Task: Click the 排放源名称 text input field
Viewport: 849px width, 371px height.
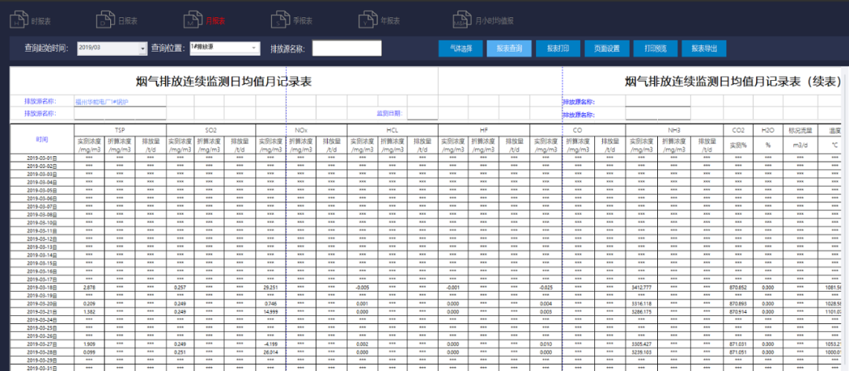Action: pyautogui.click(x=347, y=49)
